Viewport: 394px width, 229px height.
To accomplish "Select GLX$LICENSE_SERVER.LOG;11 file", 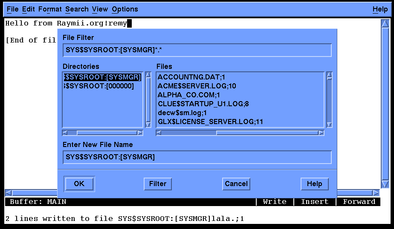I will point(210,122).
